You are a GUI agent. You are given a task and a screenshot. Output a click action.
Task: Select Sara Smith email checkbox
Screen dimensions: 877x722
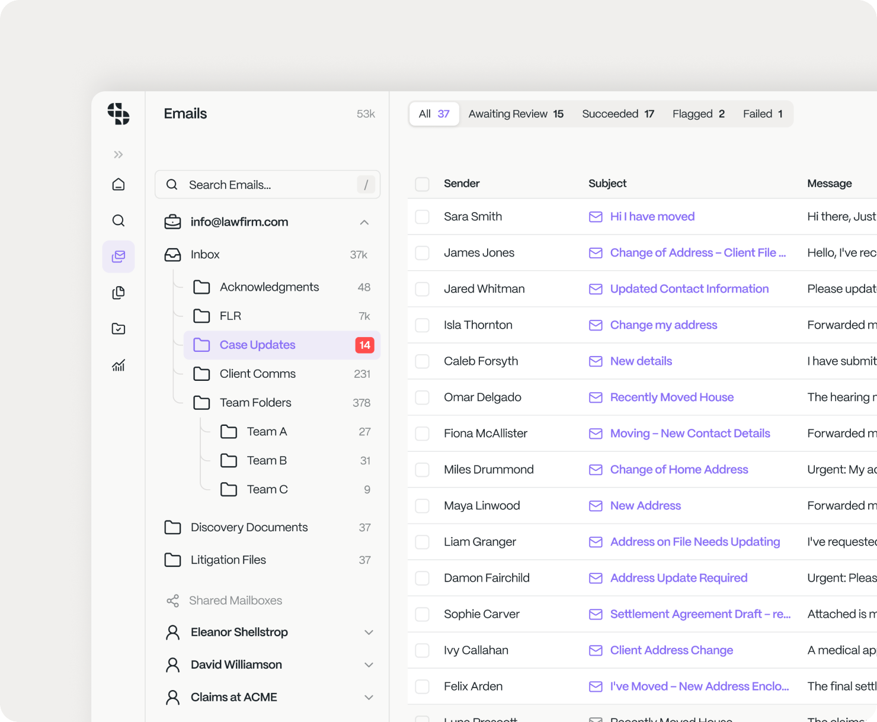point(422,217)
